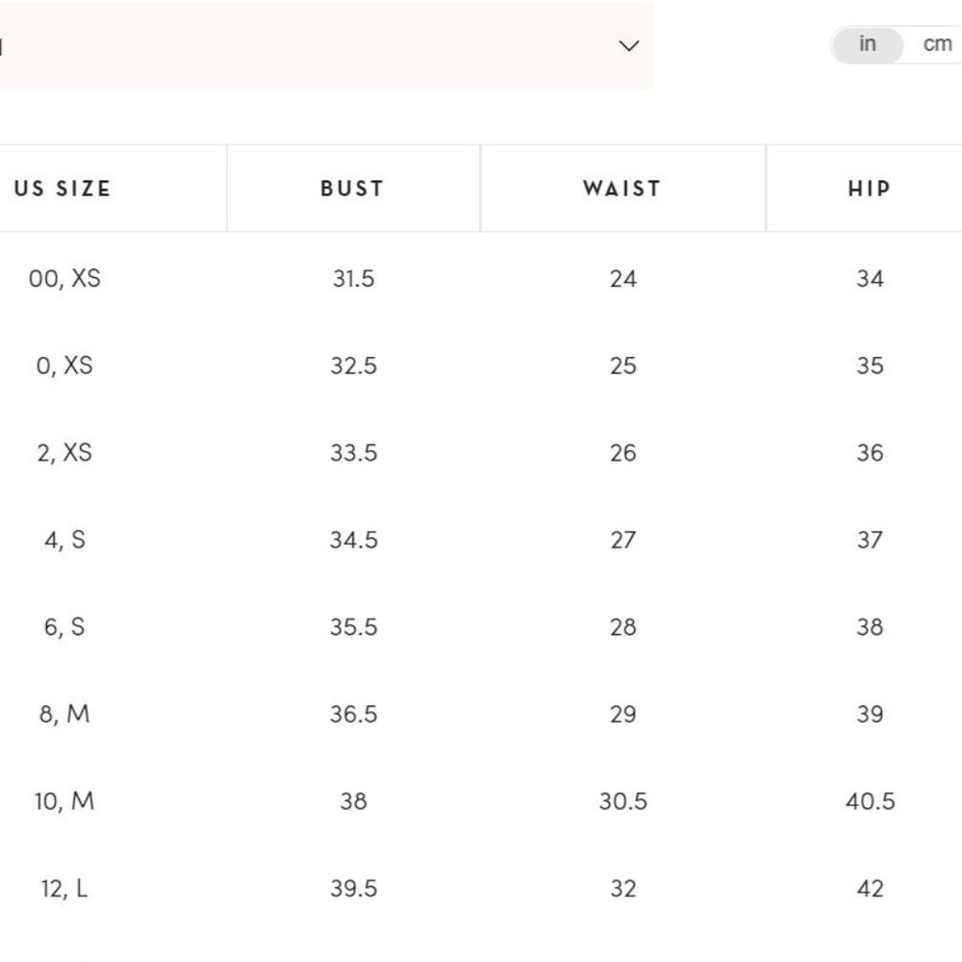Switch measurement units to cm
This screenshot has width=962, height=962.
pos(937,44)
